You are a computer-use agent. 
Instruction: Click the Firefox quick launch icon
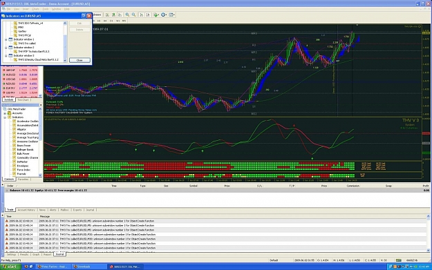tap(26, 267)
